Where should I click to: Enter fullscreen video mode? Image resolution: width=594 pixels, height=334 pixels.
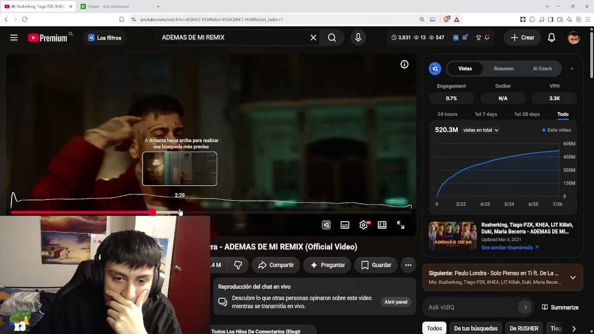(400, 225)
